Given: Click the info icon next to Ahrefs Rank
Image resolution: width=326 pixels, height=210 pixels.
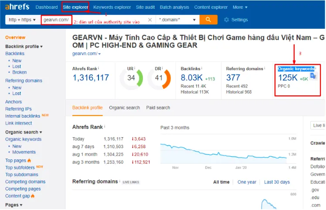Looking at the screenshot, I should click(x=98, y=68).
